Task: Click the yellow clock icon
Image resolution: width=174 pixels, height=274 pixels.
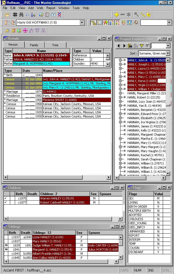Action: [x=149, y=15]
